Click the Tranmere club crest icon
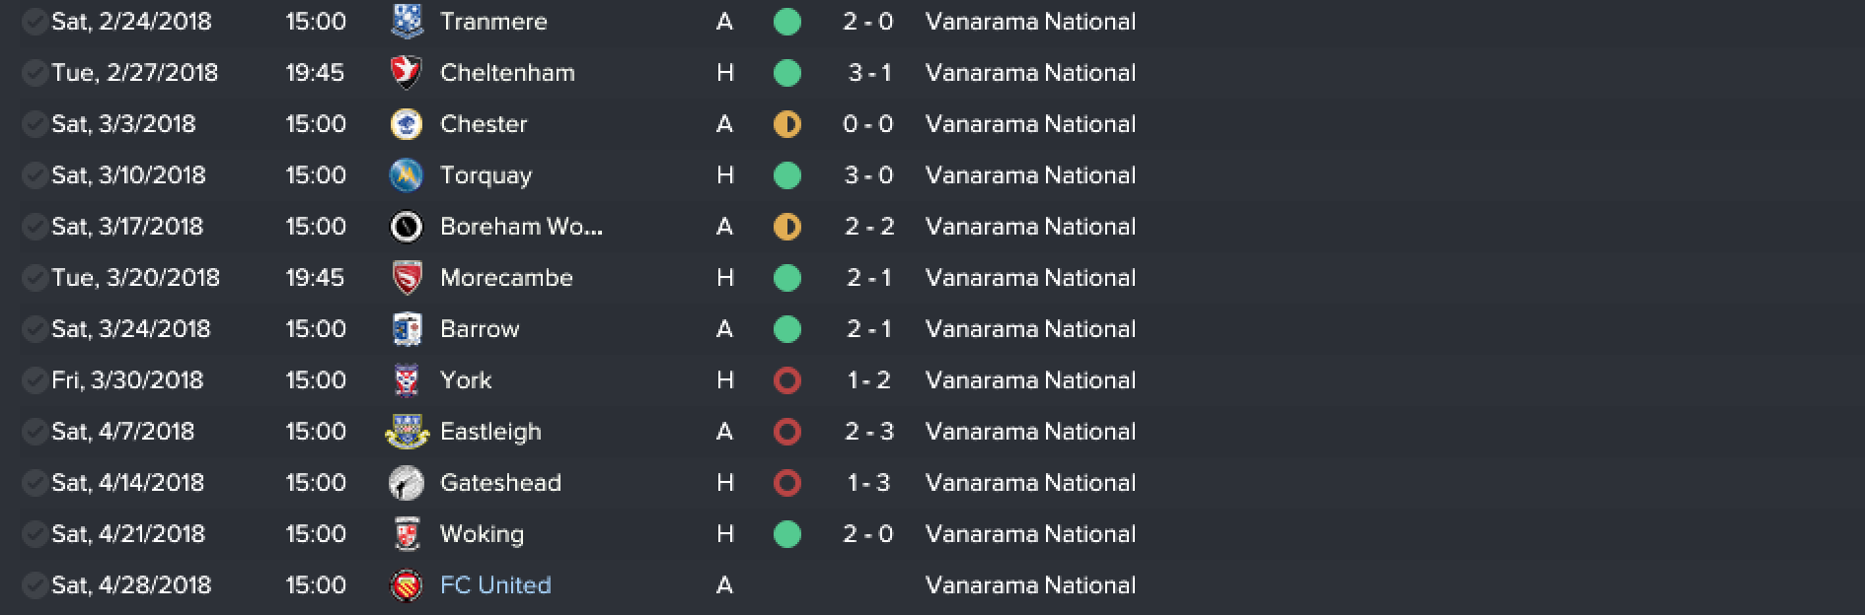This screenshot has height=615, width=1865. point(407,22)
